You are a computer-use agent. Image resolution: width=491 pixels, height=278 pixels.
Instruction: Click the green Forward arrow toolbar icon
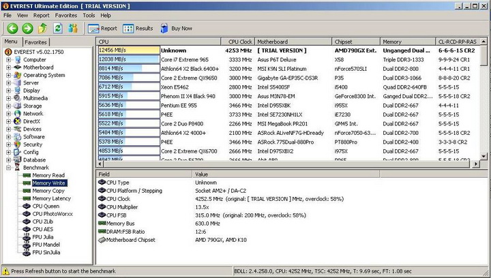point(27,29)
